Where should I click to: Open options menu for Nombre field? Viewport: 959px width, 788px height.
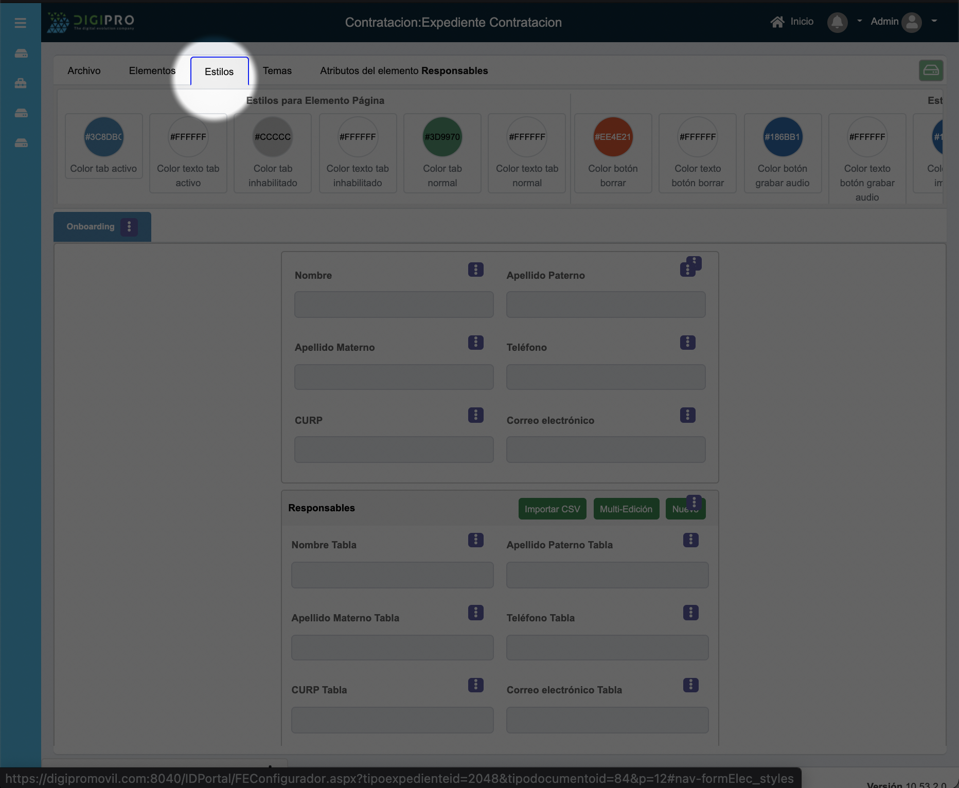pos(475,270)
